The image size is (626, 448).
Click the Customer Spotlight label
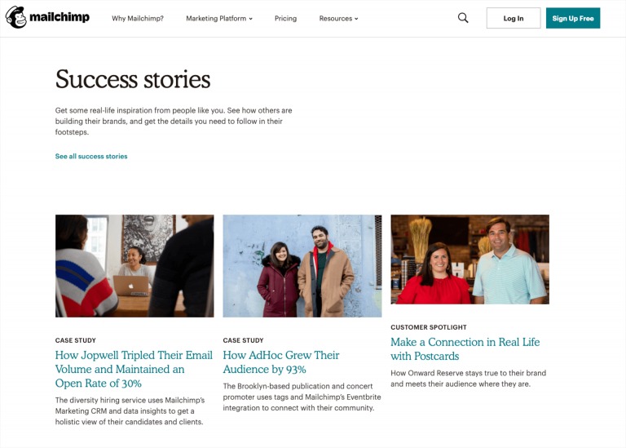tap(429, 327)
